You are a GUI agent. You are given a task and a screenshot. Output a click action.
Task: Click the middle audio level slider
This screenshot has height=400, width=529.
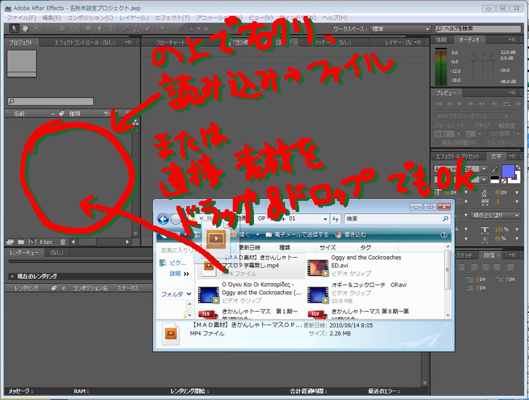(x=483, y=58)
